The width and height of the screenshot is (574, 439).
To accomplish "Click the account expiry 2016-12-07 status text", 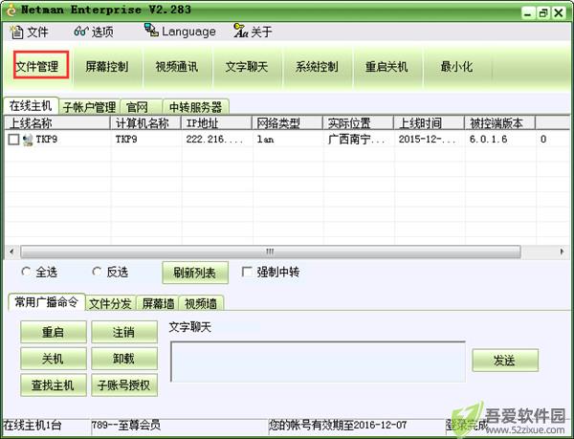I will pos(338,425).
